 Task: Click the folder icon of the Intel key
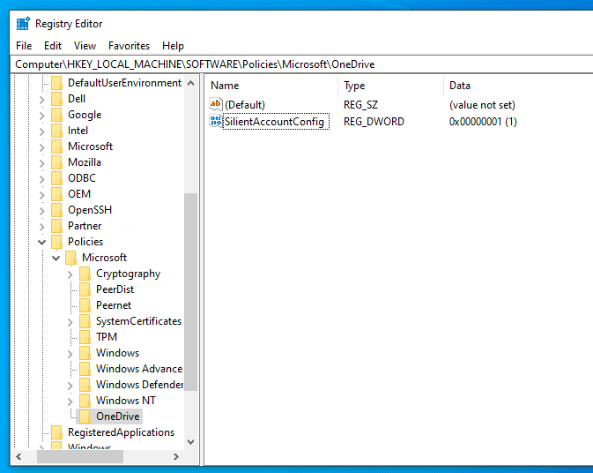pyautogui.click(x=56, y=131)
